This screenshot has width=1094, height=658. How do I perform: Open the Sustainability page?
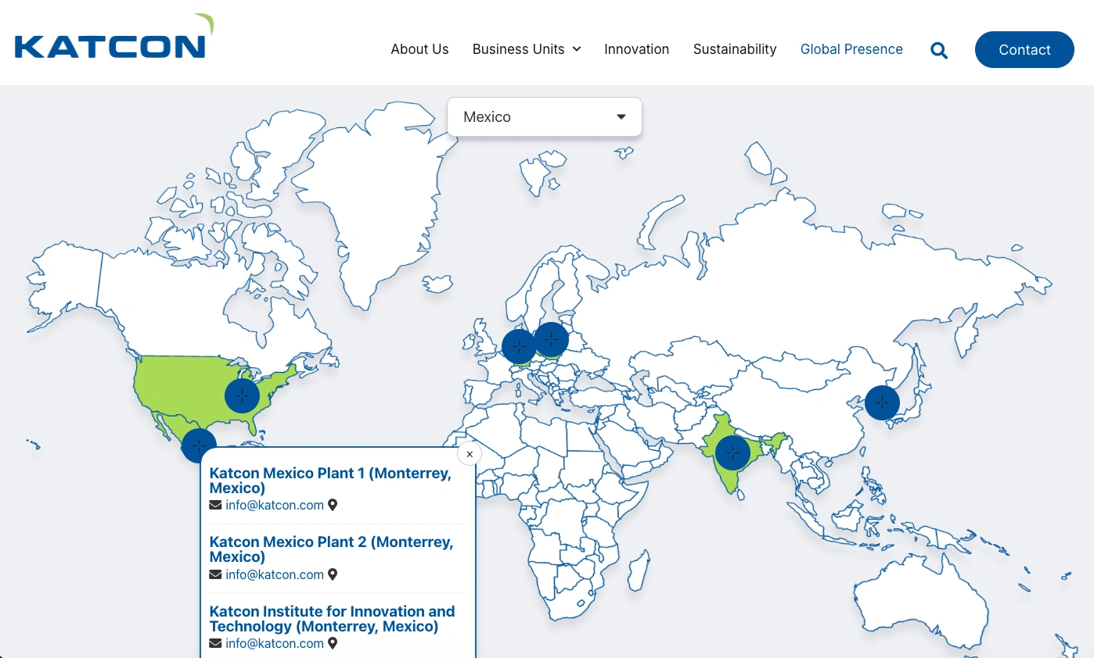pos(735,49)
